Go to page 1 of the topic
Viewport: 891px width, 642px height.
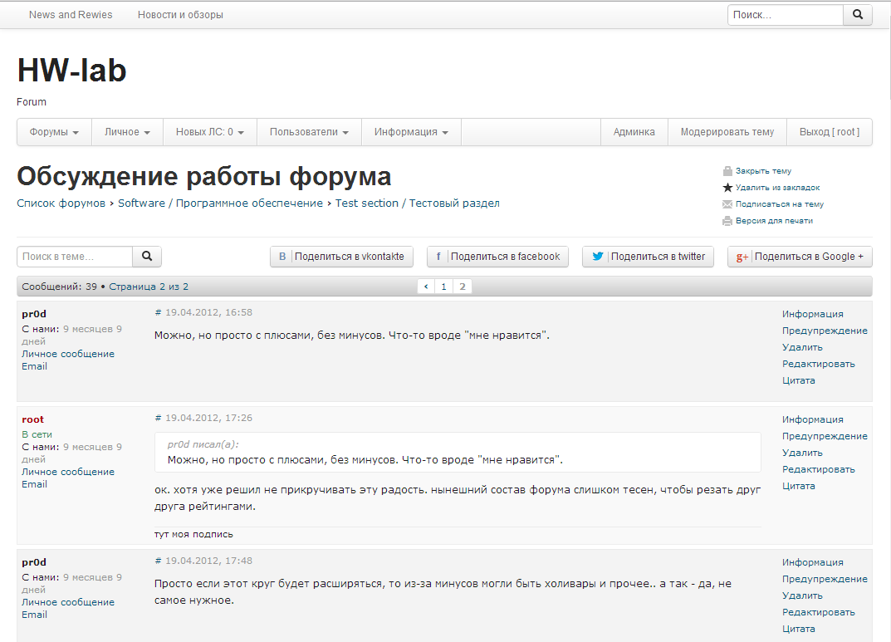[x=444, y=287]
